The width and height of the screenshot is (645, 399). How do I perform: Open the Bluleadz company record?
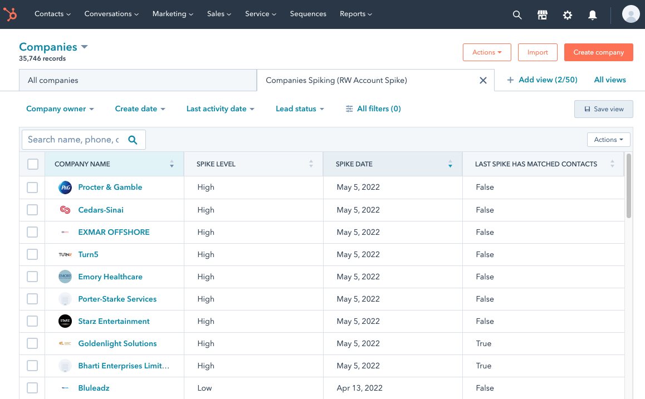(x=94, y=388)
